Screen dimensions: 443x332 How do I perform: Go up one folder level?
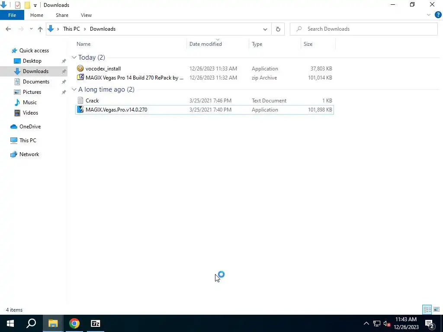click(x=40, y=29)
